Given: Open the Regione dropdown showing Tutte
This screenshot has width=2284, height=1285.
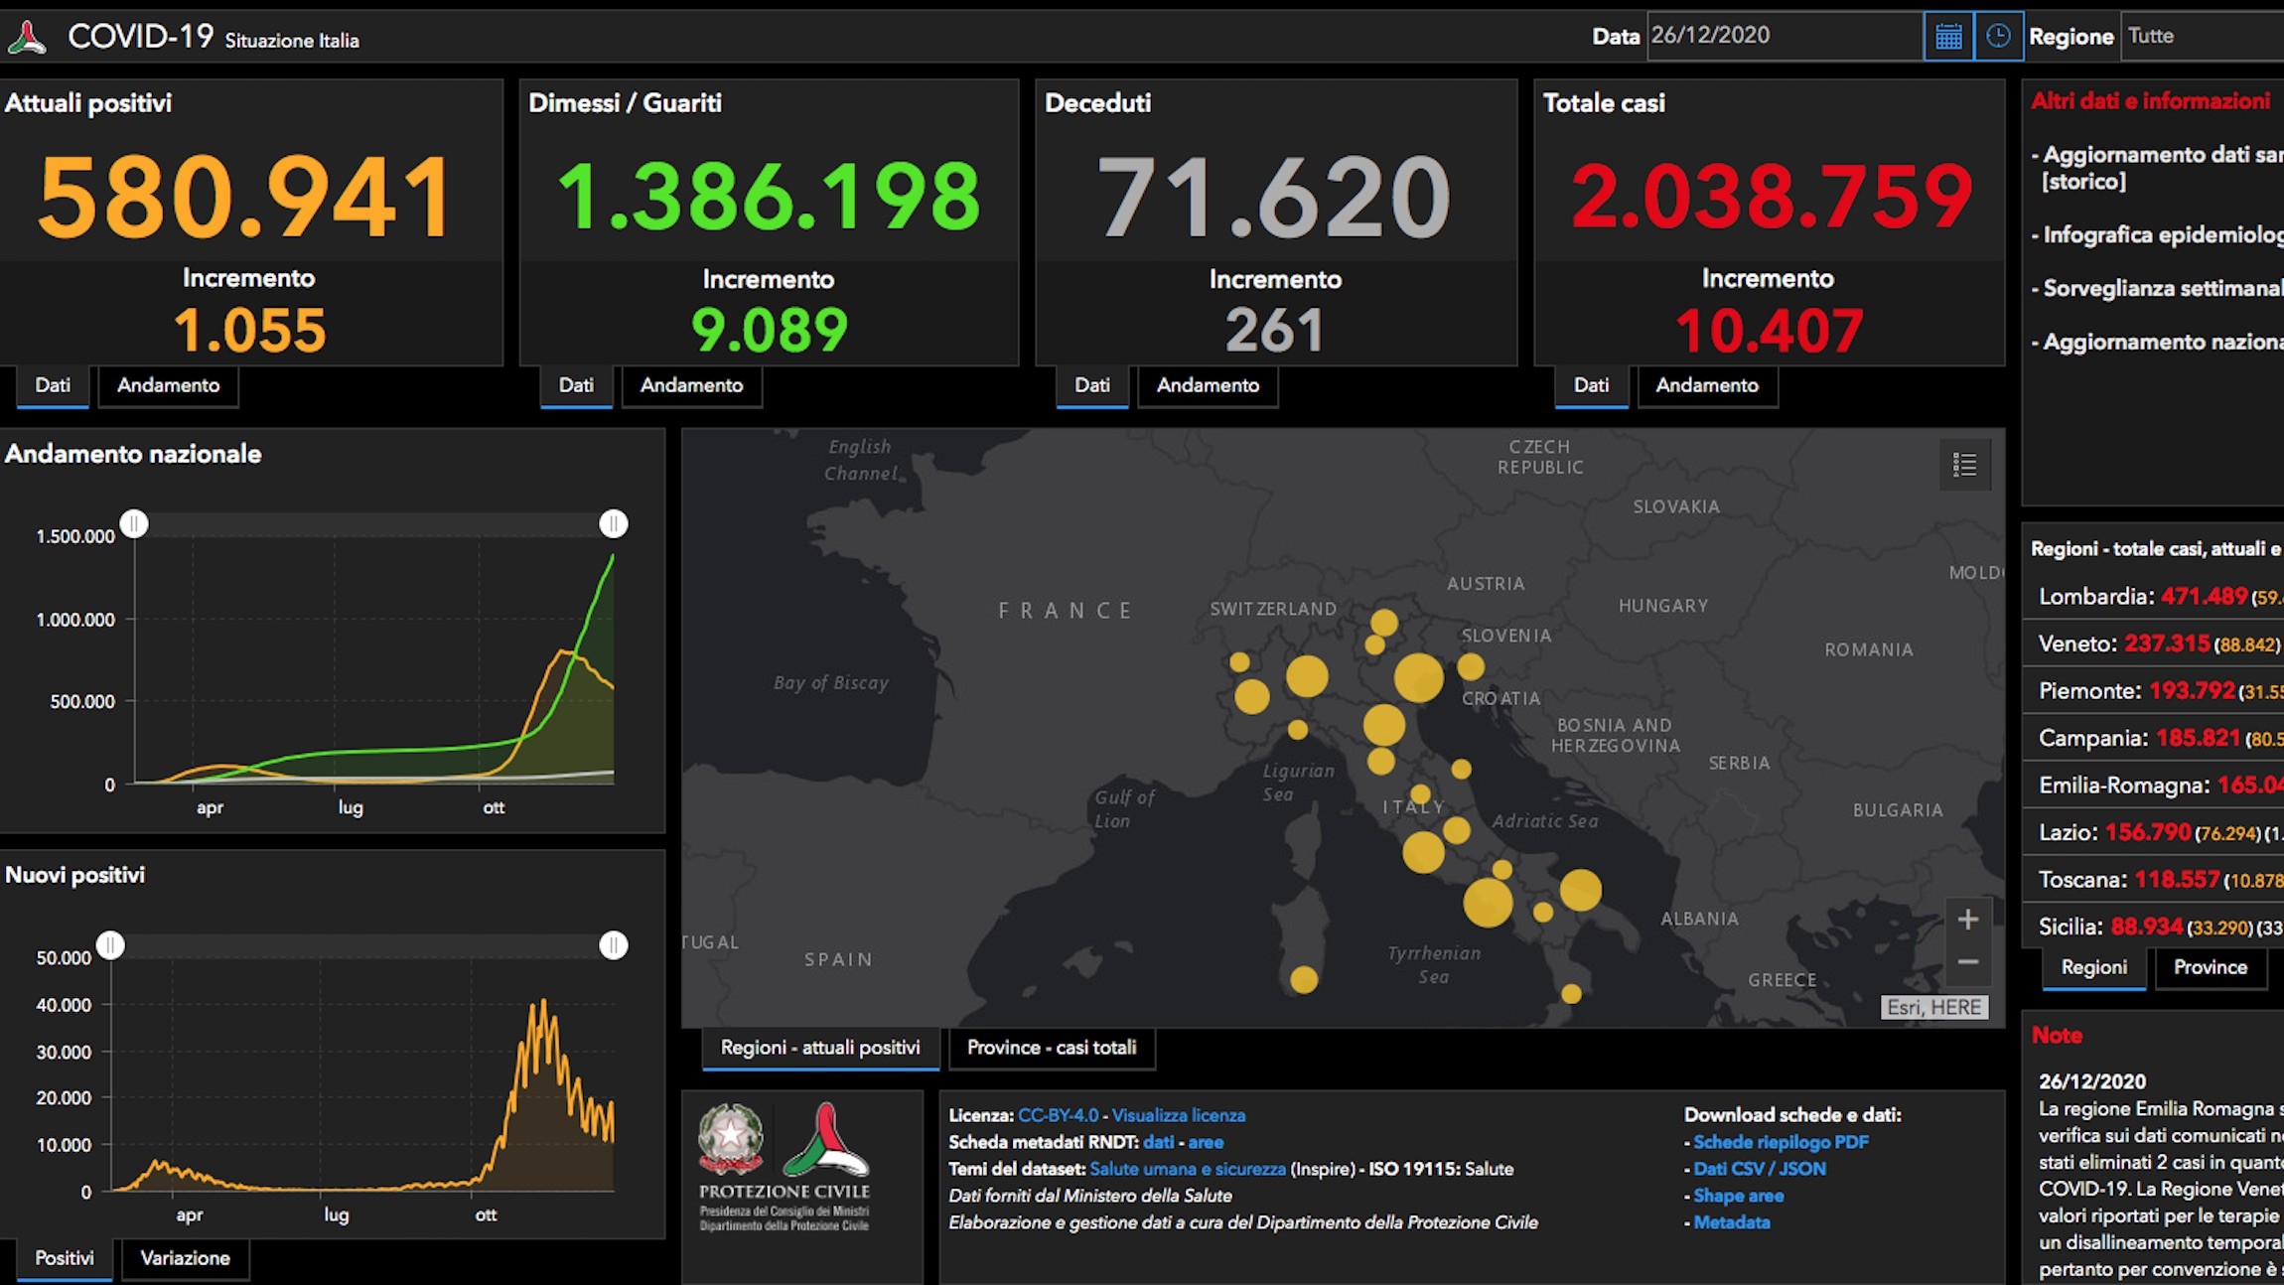Looking at the screenshot, I should [x=2202, y=37].
